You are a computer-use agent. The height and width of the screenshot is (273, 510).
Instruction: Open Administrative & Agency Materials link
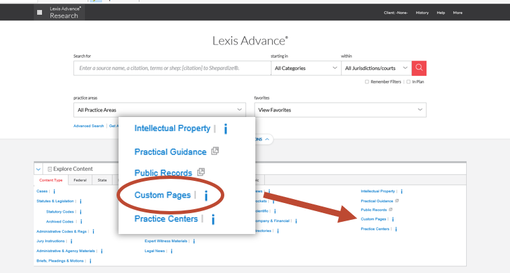[66, 251]
